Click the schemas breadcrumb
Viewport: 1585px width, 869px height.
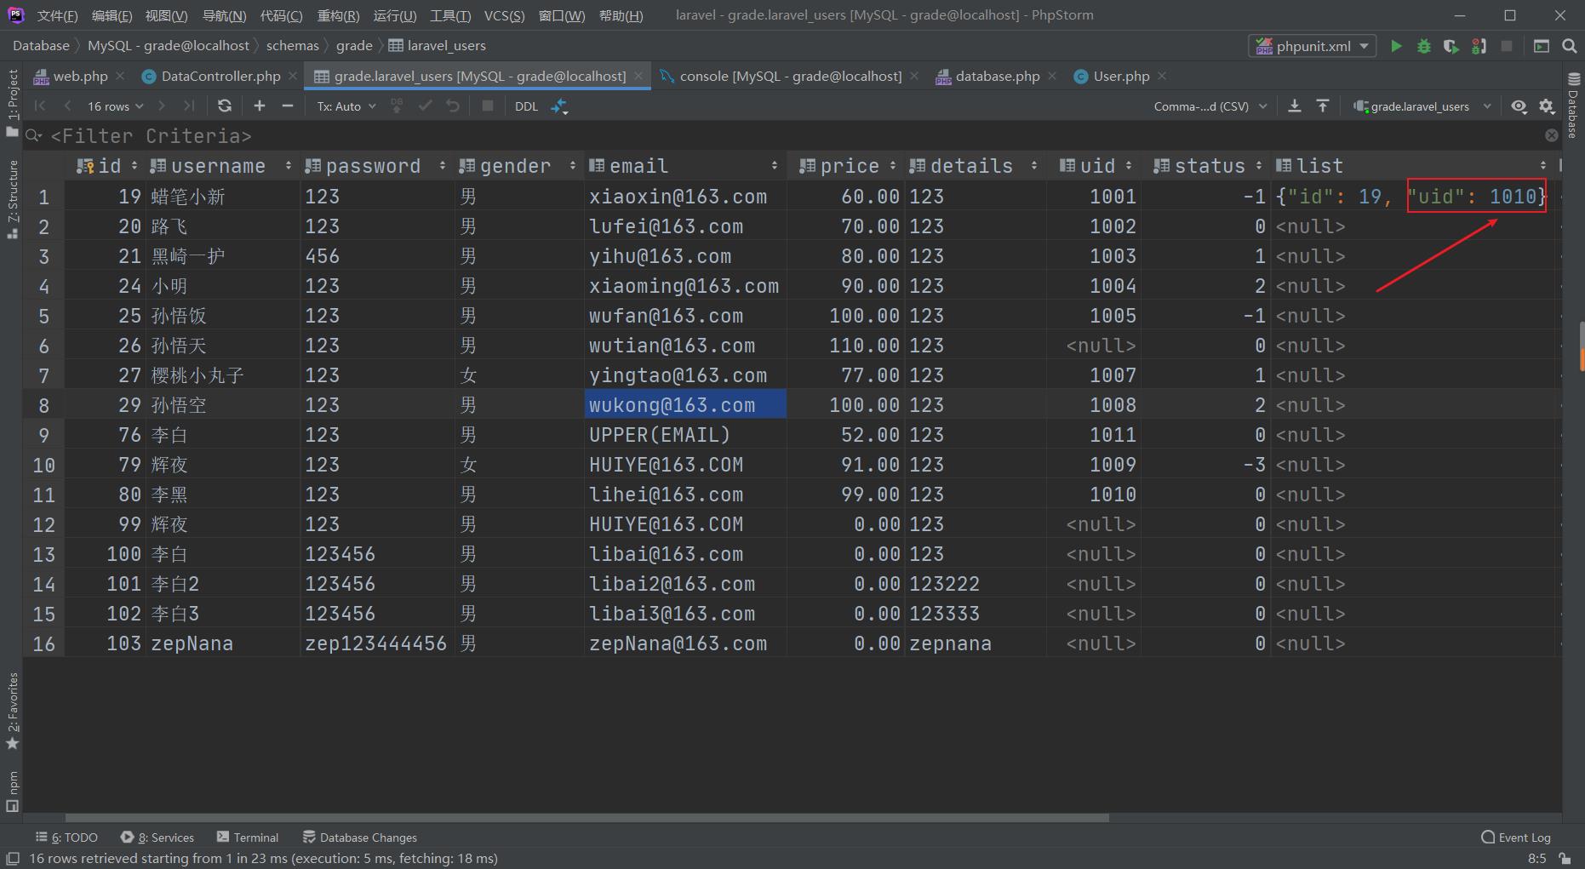292,46
